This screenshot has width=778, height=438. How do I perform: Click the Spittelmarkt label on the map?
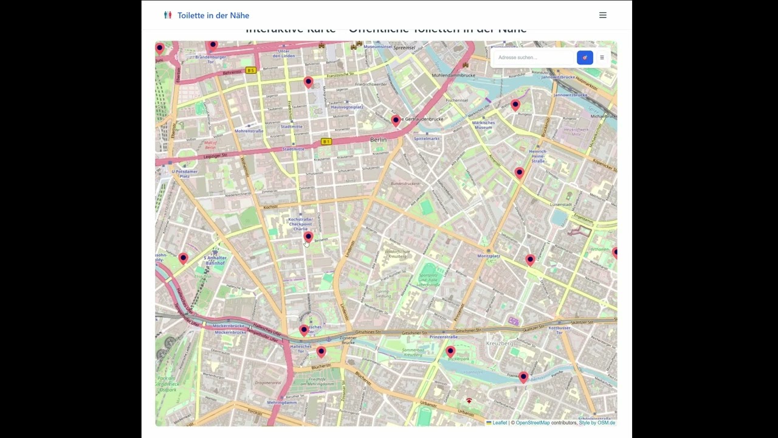(427, 139)
